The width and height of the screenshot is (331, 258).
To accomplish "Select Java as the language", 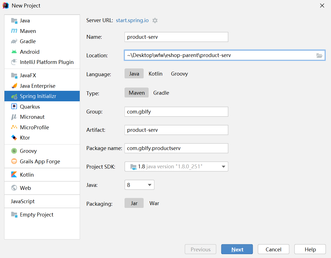I will [134, 73].
